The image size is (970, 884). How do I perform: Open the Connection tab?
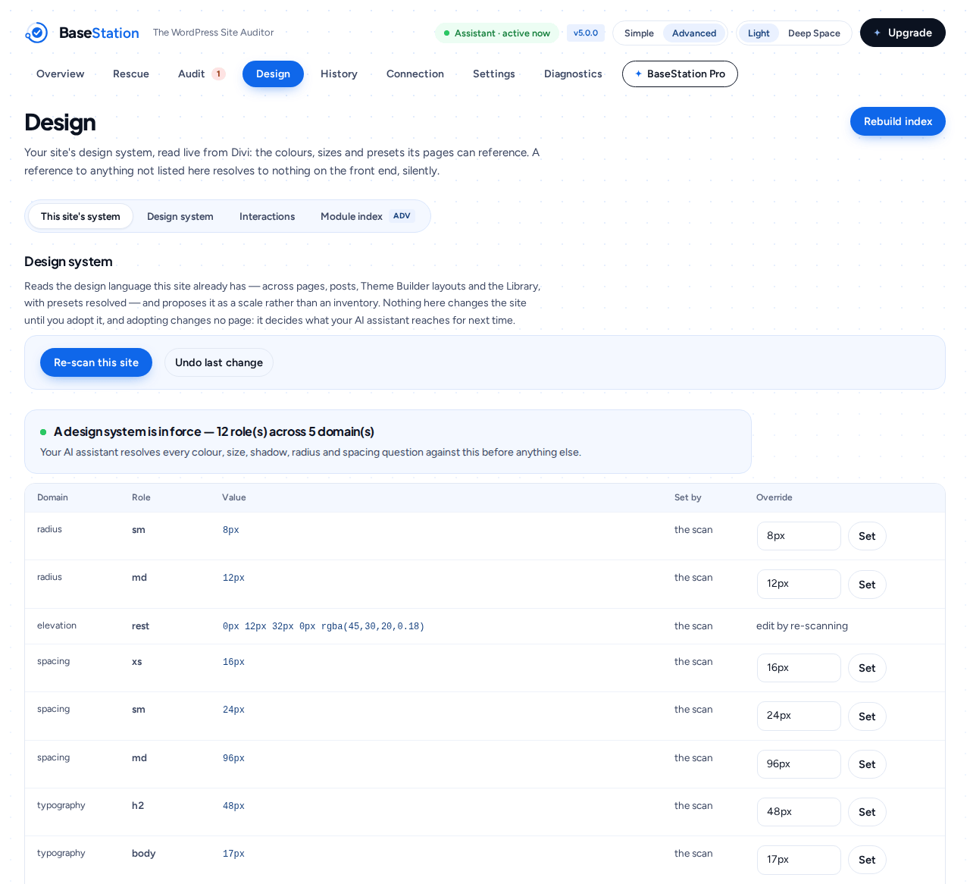pyautogui.click(x=415, y=74)
